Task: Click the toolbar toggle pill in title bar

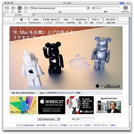Action: pyautogui.click(x=128, y=3)
